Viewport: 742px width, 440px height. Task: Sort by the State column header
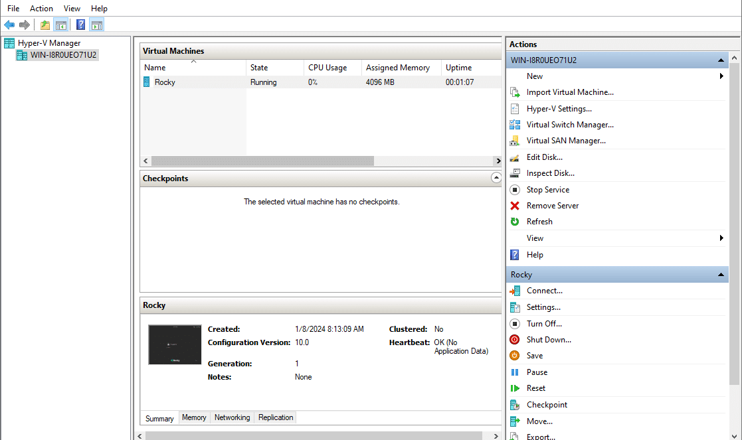[x=275, y=68]
